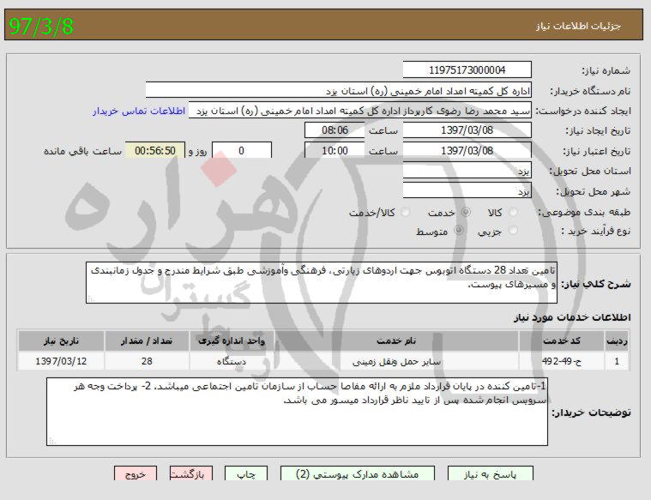Click the unit cell دستگاه
The image size is (651, 500).
click(x=232, y=361)
